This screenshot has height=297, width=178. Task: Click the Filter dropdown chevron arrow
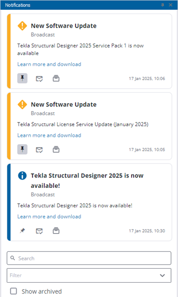[162, 275]
